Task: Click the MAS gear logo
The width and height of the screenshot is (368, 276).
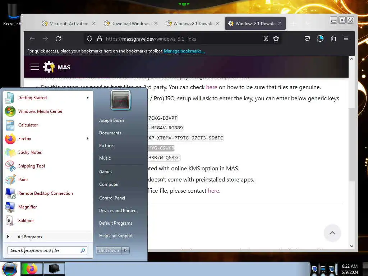Action: pos(49,67)
